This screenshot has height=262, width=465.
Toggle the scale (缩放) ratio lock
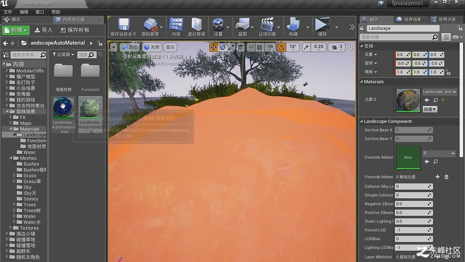click(448, 72)
